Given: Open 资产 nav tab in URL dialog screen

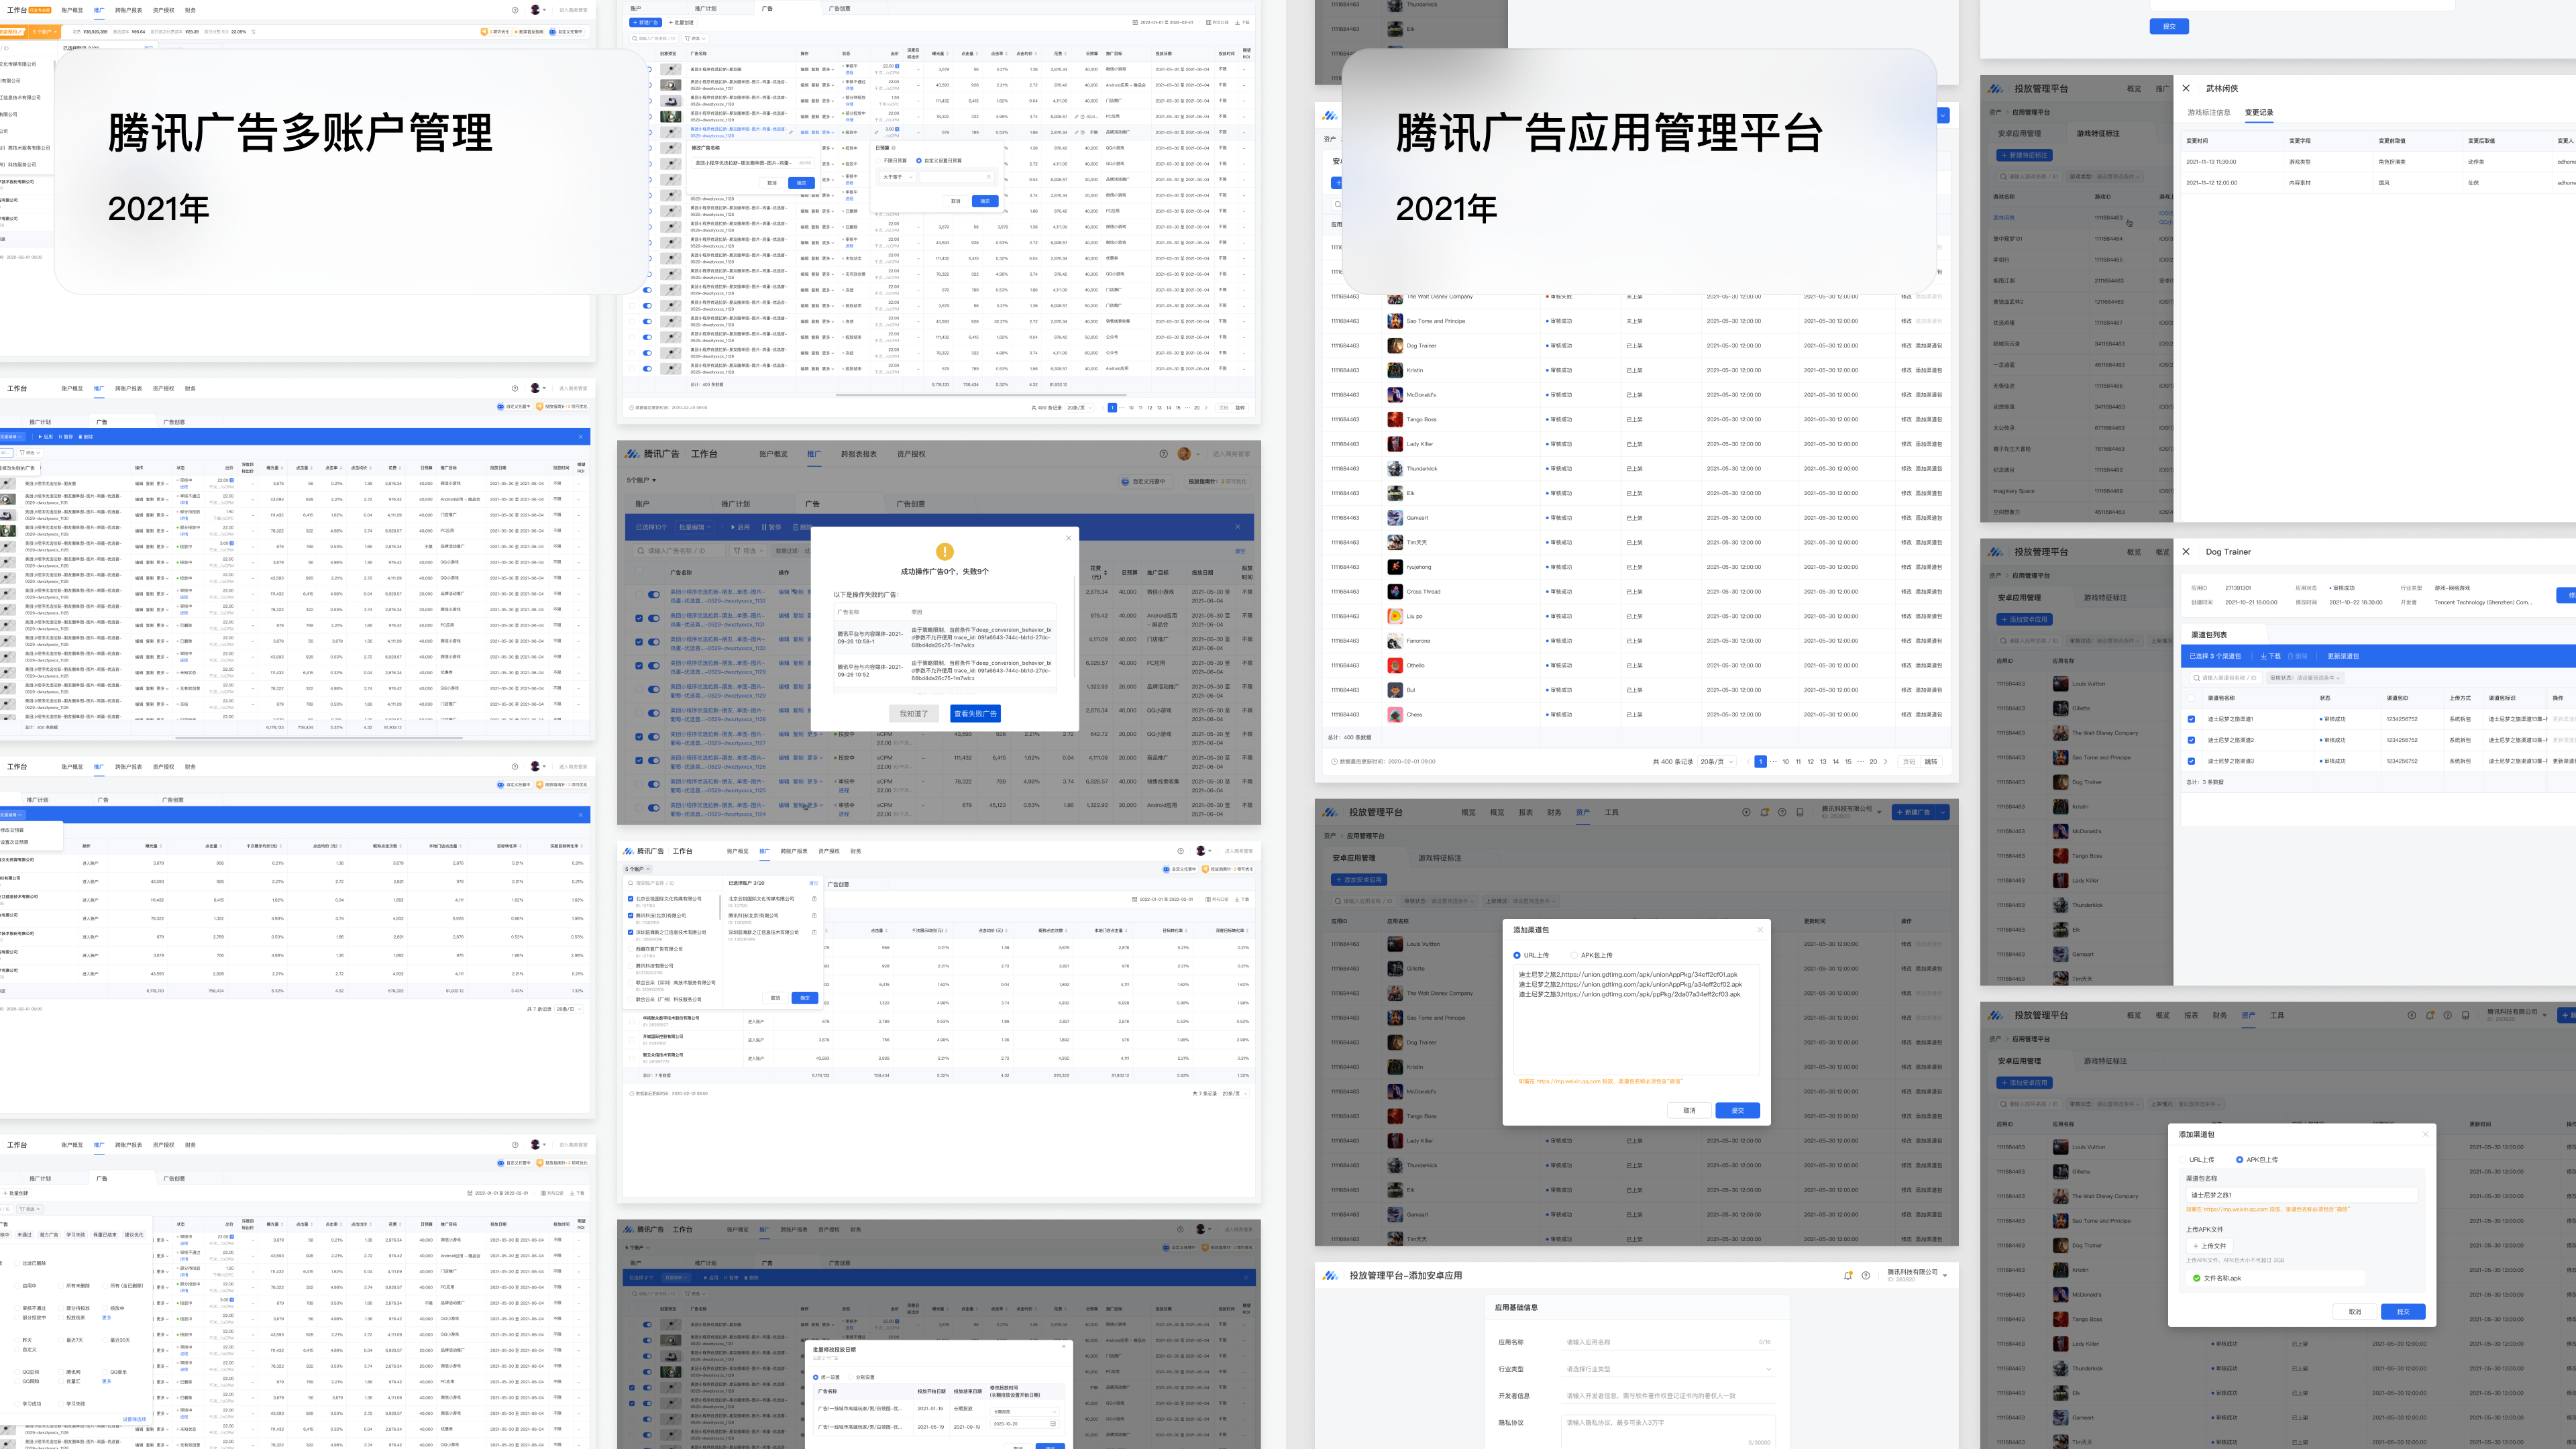Looking at the screenshot, I should [x=1582, y=812].
